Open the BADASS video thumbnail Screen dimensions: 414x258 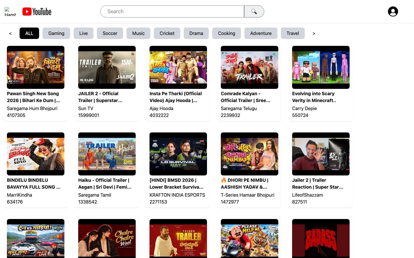click(321, 239)
